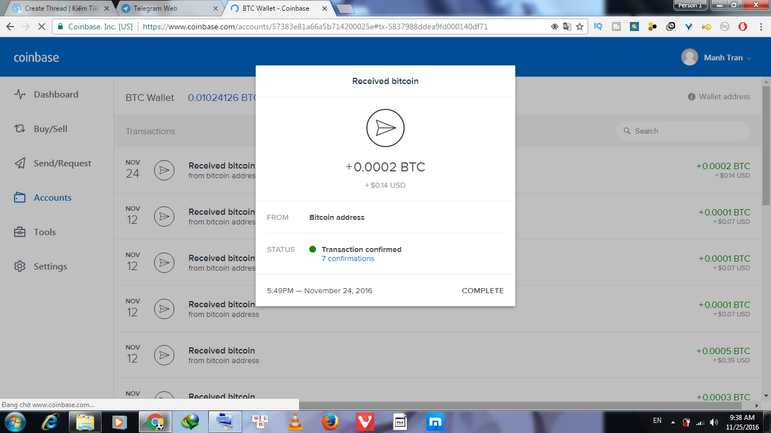Navigate to Buy/Sell
Viewport: 771px width, 433px height.
(50, 129)
